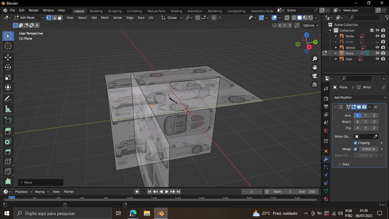This screenshot has width=389, height=219.
Task: Enable Z in the Bisect row
Action: (x=374, y=122)
